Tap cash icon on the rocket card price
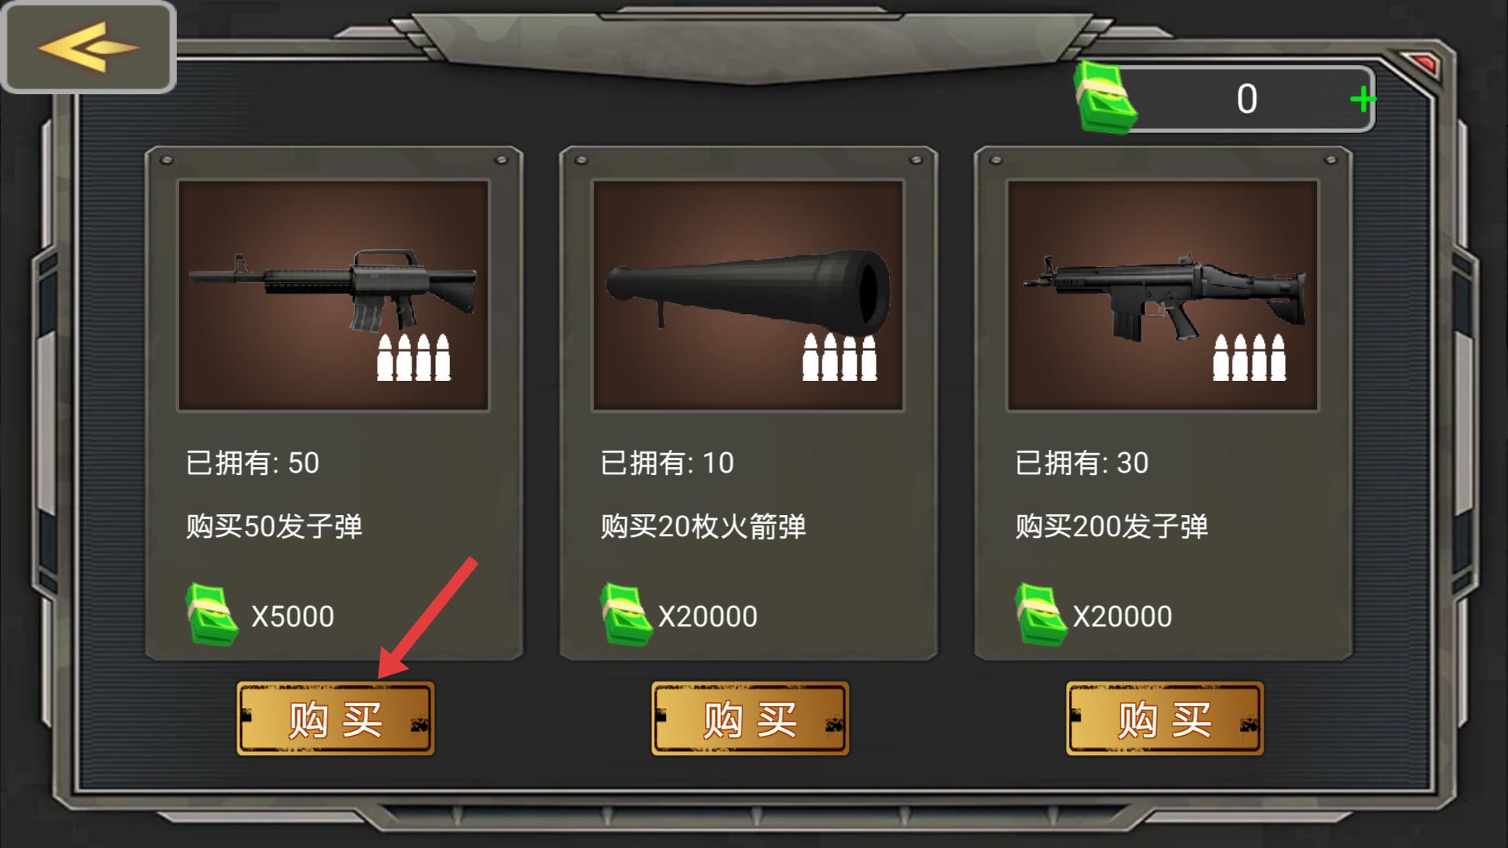The width and height of the screenshot is (1508, 848). click(626, 615)
